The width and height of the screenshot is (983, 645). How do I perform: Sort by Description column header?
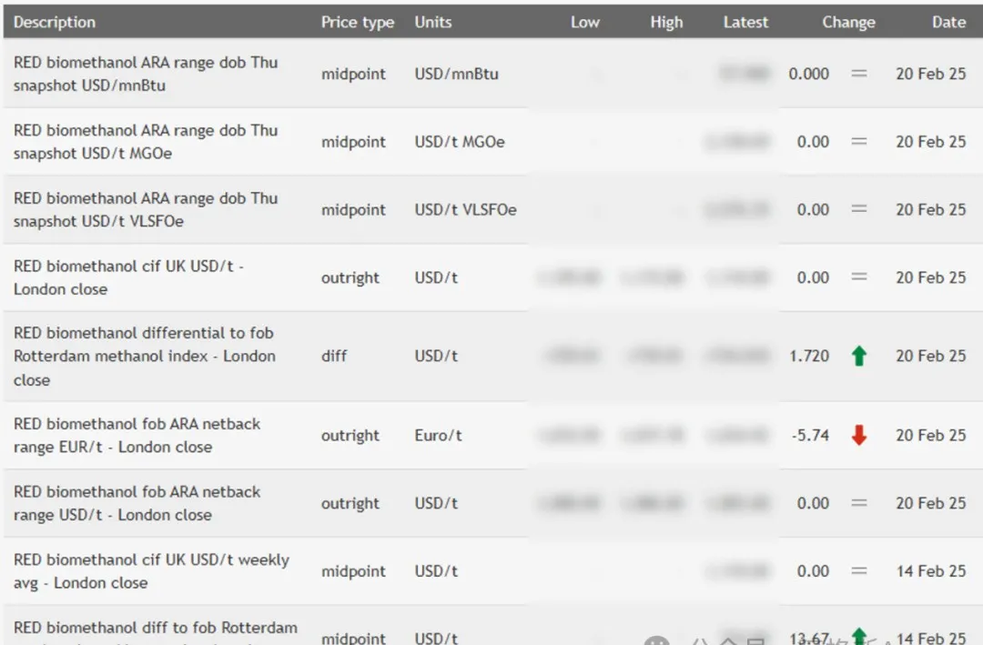tap(55, 22)
